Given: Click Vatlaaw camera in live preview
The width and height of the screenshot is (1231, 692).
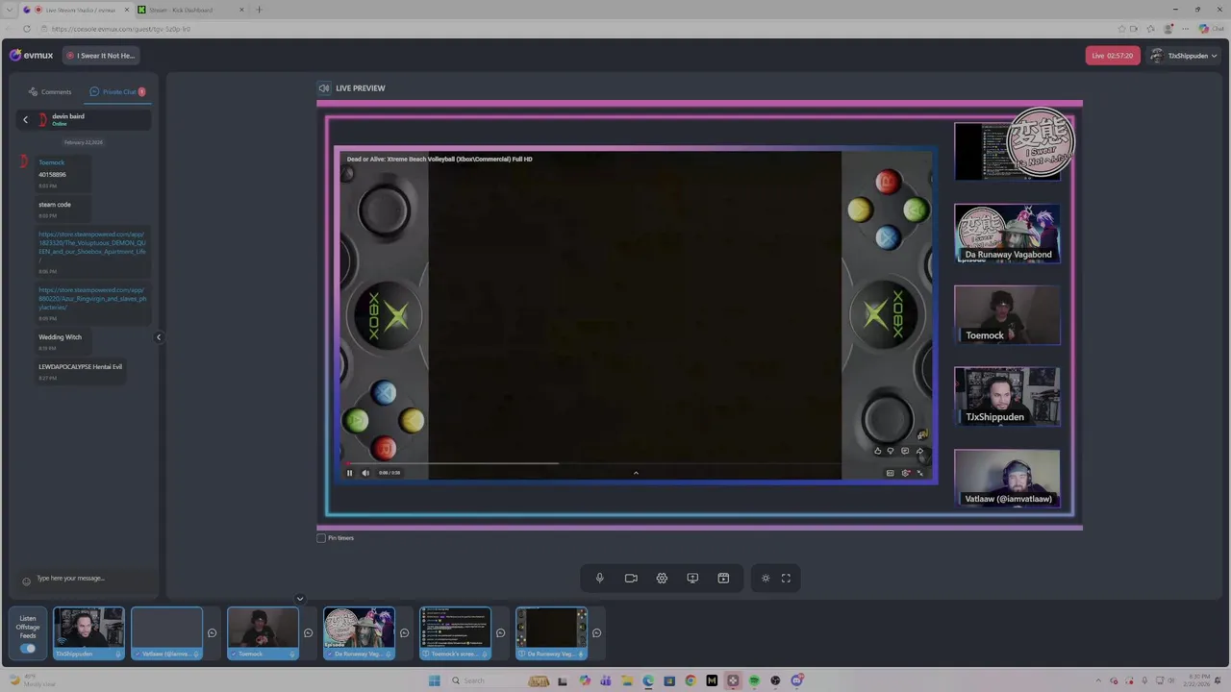Looking at the screenshot, I should tap(1007, 478).
